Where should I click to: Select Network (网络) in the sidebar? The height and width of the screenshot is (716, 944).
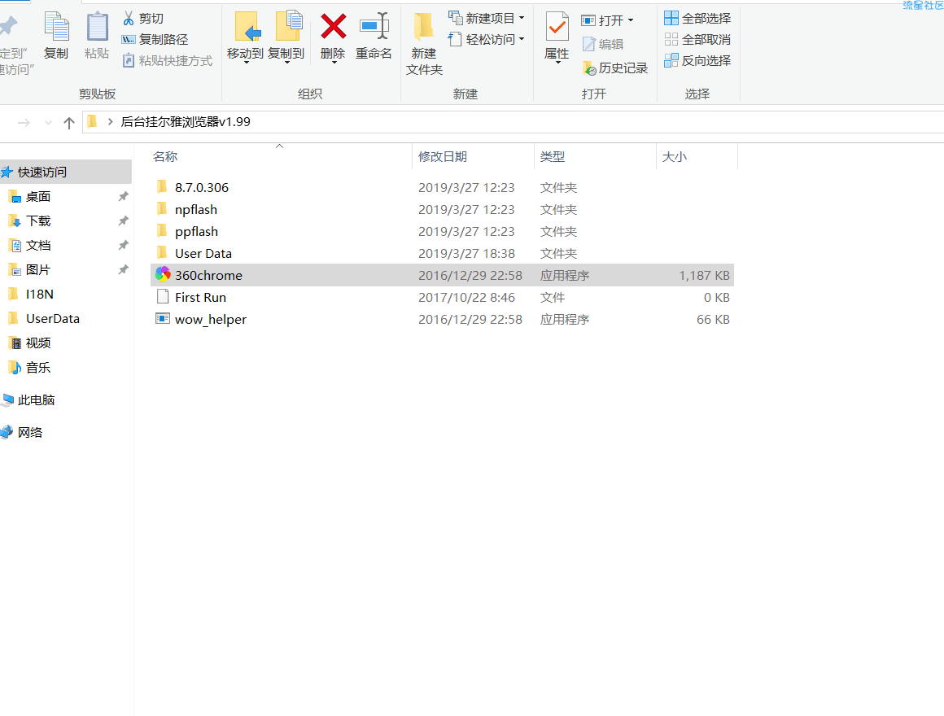click(29, 433)
